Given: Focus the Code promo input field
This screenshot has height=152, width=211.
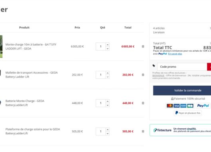Looking at the screenshot, I should point(182,67).
